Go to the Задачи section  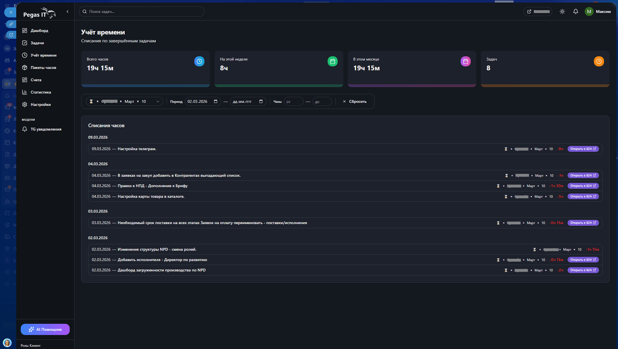pos(37,43)
